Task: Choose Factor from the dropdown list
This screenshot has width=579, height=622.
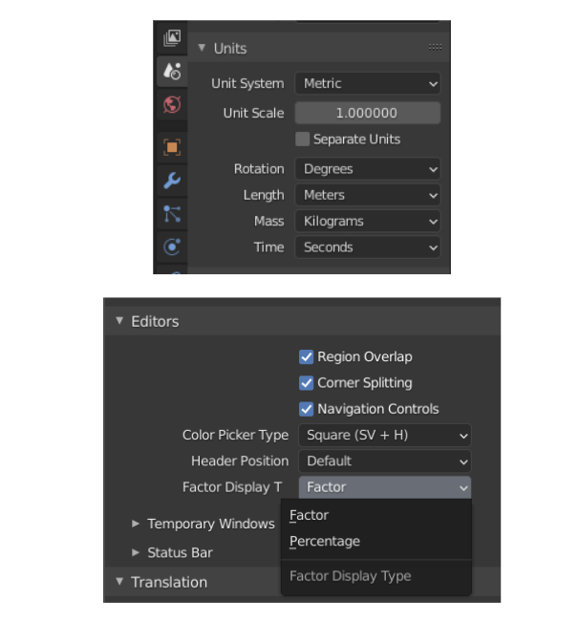Action: pyautogui.click(x=375, y=515)
